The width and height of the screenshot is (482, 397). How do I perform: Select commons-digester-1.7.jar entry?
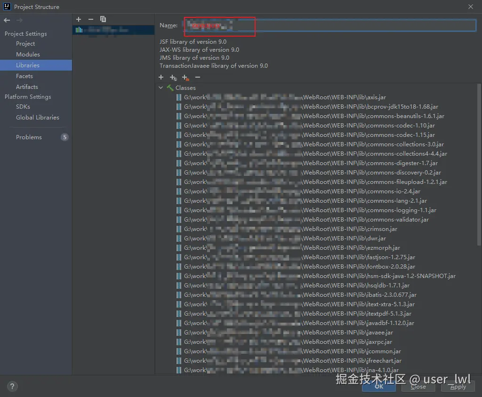pyautogui.click(x=307, y=163)
